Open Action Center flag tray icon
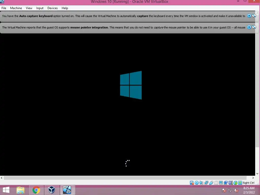The width and height of the screenshot is (260, 195). [x=224, y=190]
